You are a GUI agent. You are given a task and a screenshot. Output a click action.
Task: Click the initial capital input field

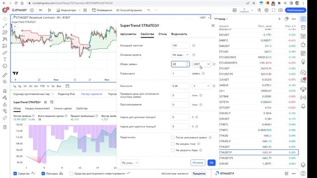[180, 45]
